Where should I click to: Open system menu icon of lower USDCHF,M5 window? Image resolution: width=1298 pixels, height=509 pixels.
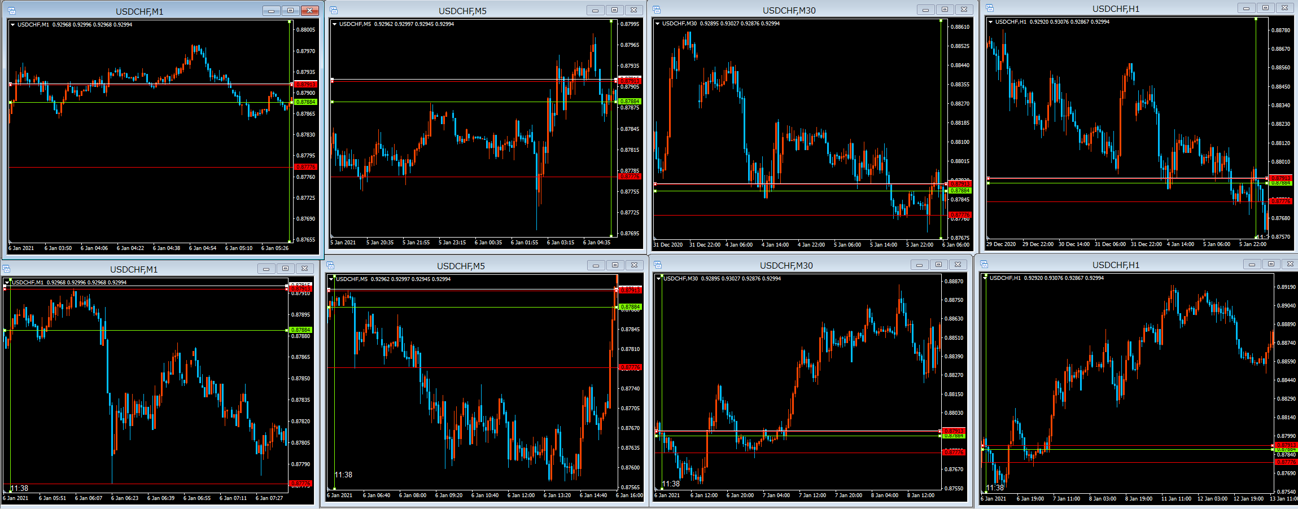[331, 265]
